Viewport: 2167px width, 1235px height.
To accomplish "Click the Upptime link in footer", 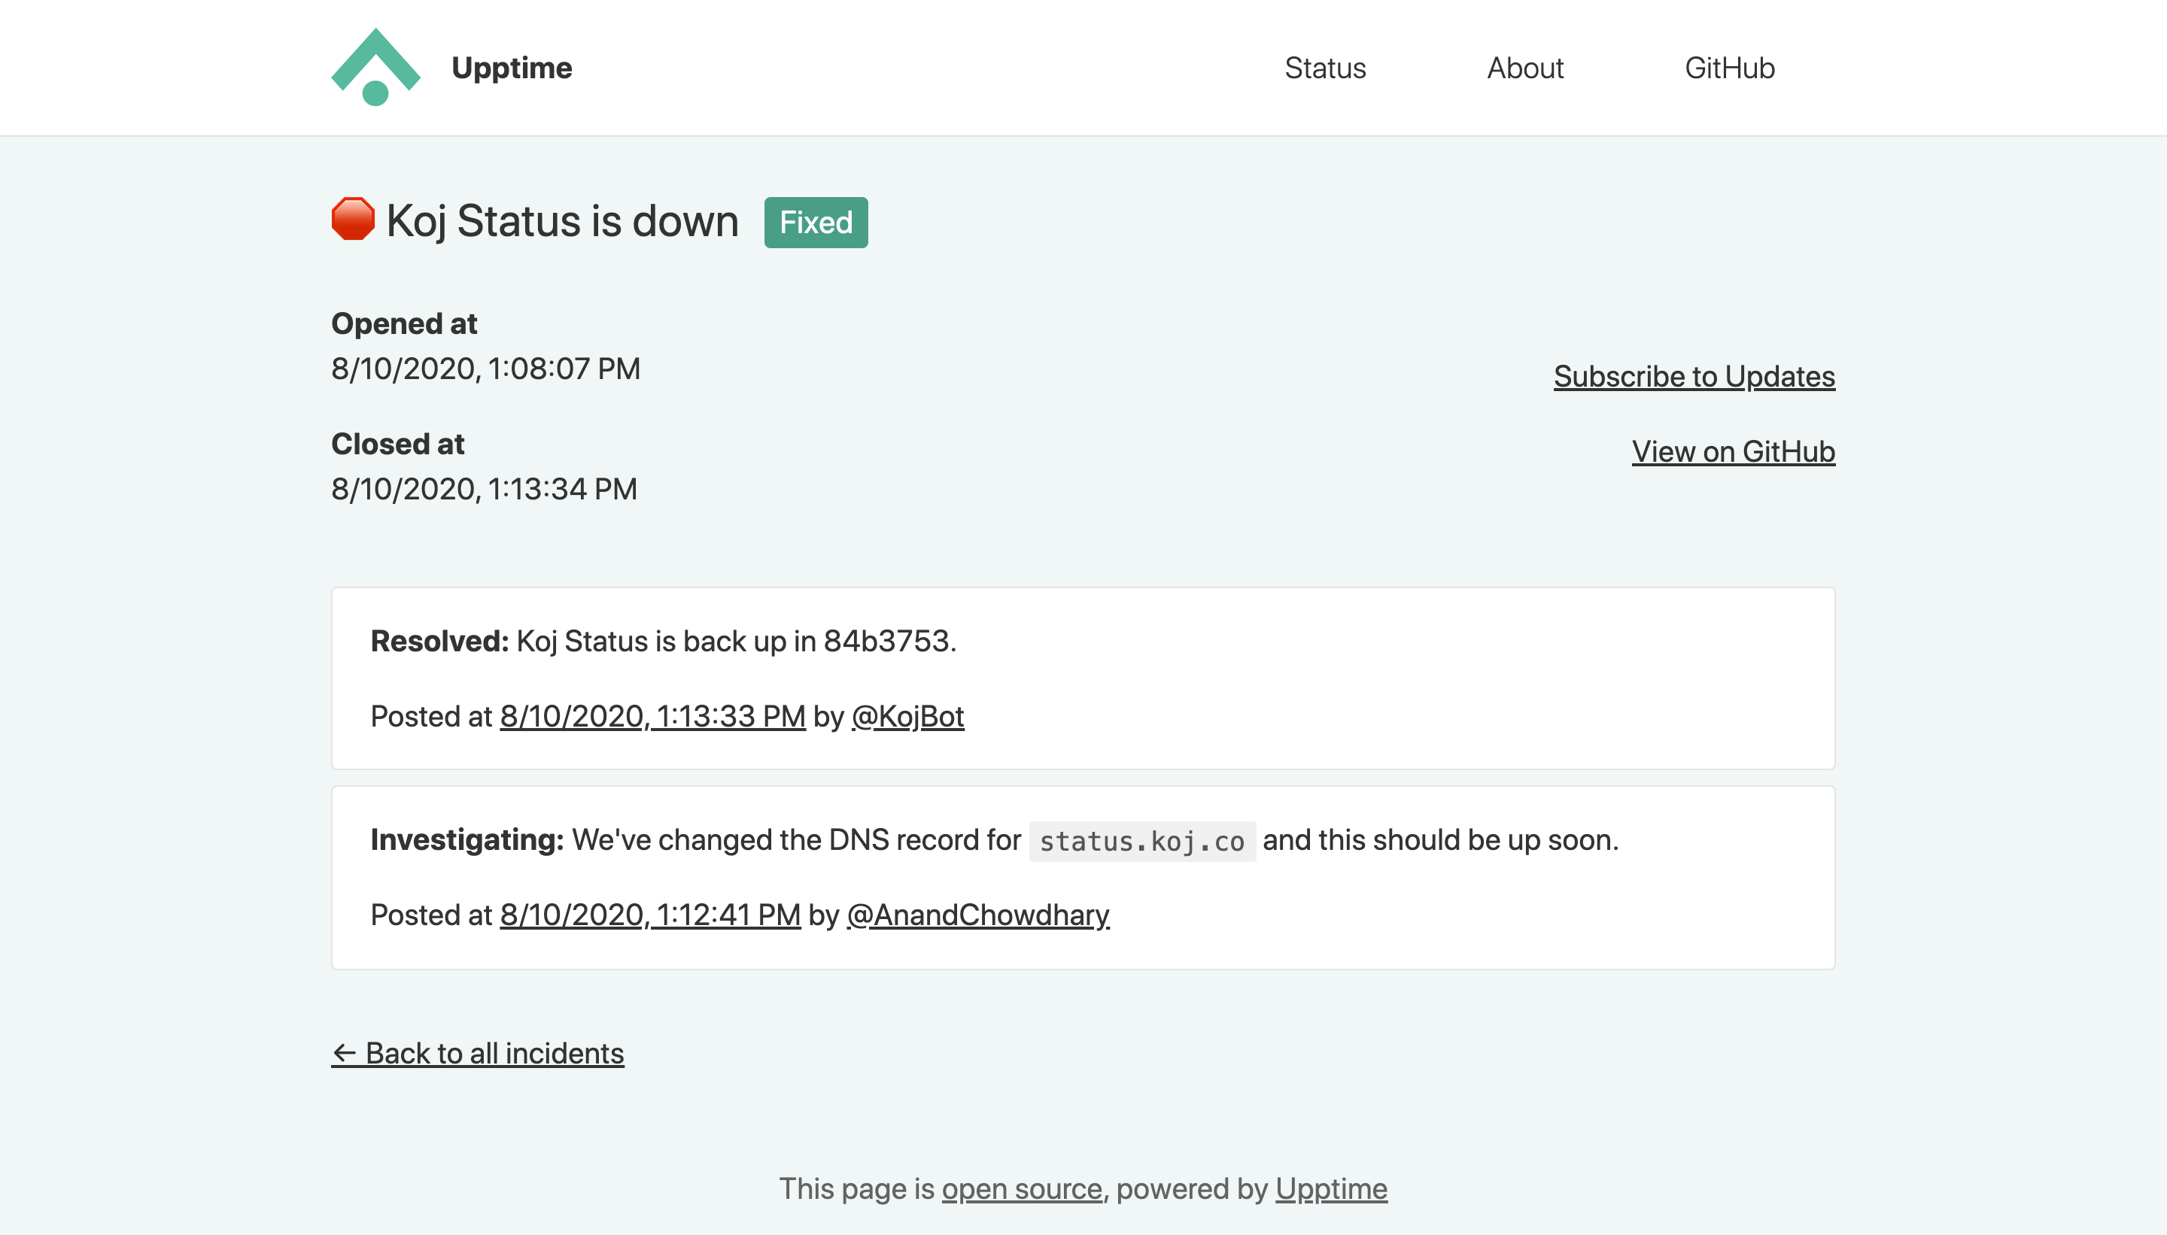I will coord(1330,1188).
